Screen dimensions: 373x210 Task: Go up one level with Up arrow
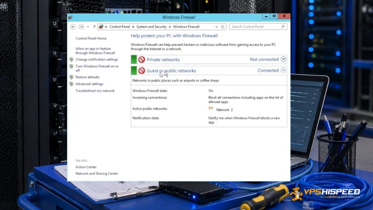[x=94, y=27]
